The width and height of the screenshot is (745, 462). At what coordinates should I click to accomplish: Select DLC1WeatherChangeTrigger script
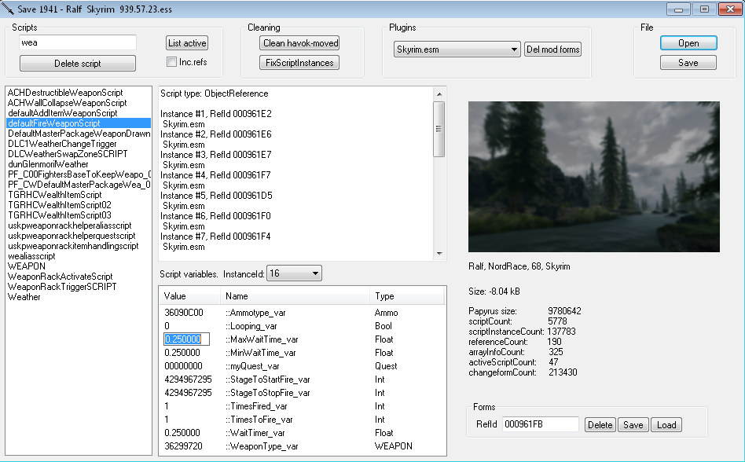point(62,144)
